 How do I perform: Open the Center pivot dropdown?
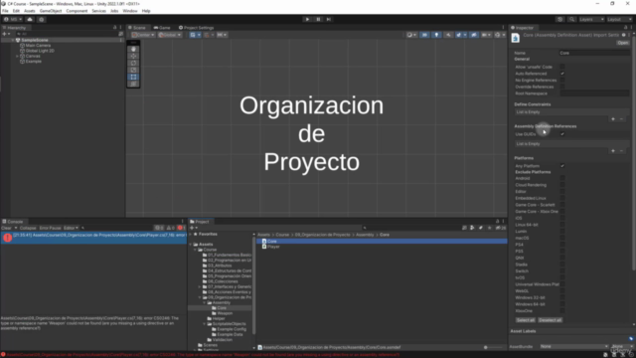coord(143,35)
